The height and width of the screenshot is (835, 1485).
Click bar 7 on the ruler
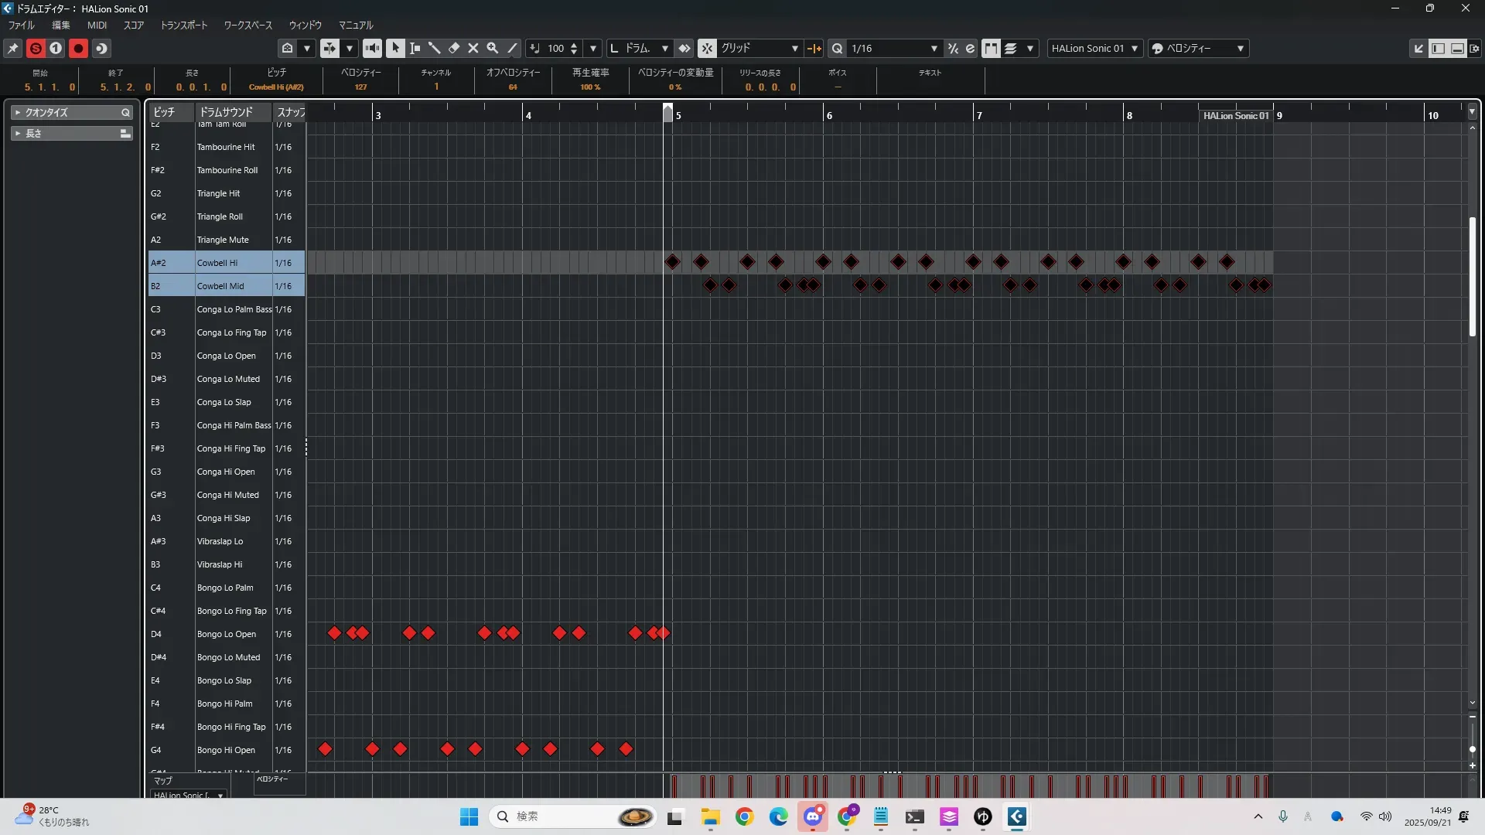click(978, 115)
